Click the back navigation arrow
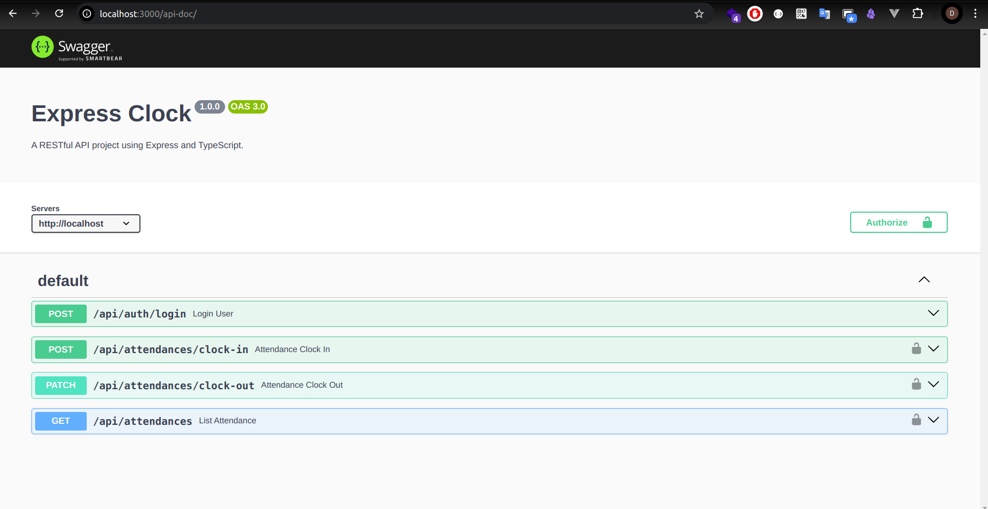This screenshot has width=988, height=509. tap(13, 13)
